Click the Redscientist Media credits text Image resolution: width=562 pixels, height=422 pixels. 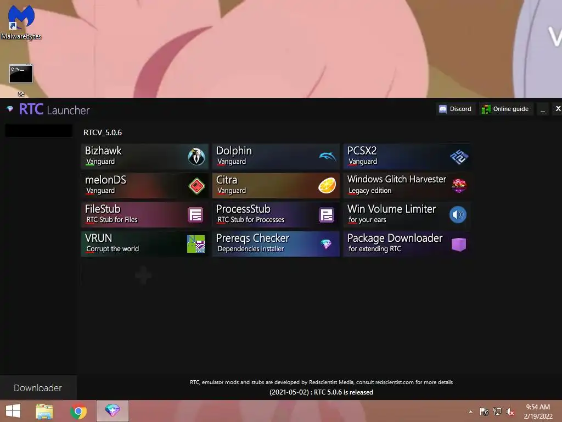click(x=321, y=382)
